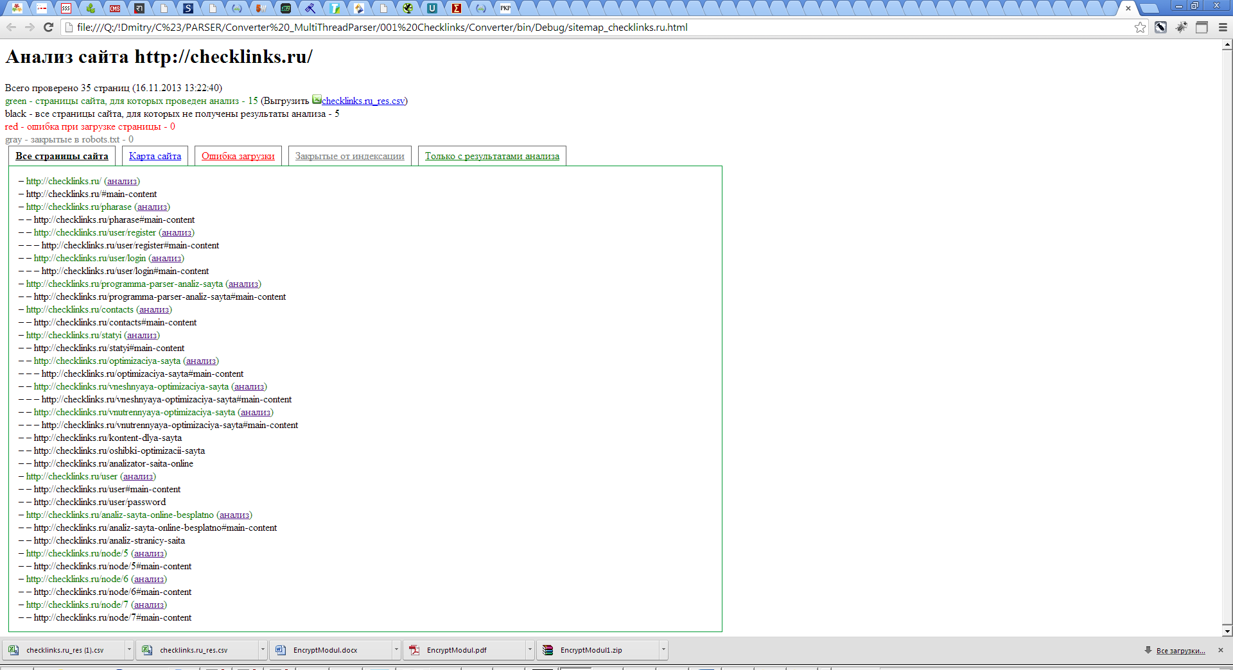
Task: Select the 'Все страницы сайта' tab
Action: (x=62, y=156)
